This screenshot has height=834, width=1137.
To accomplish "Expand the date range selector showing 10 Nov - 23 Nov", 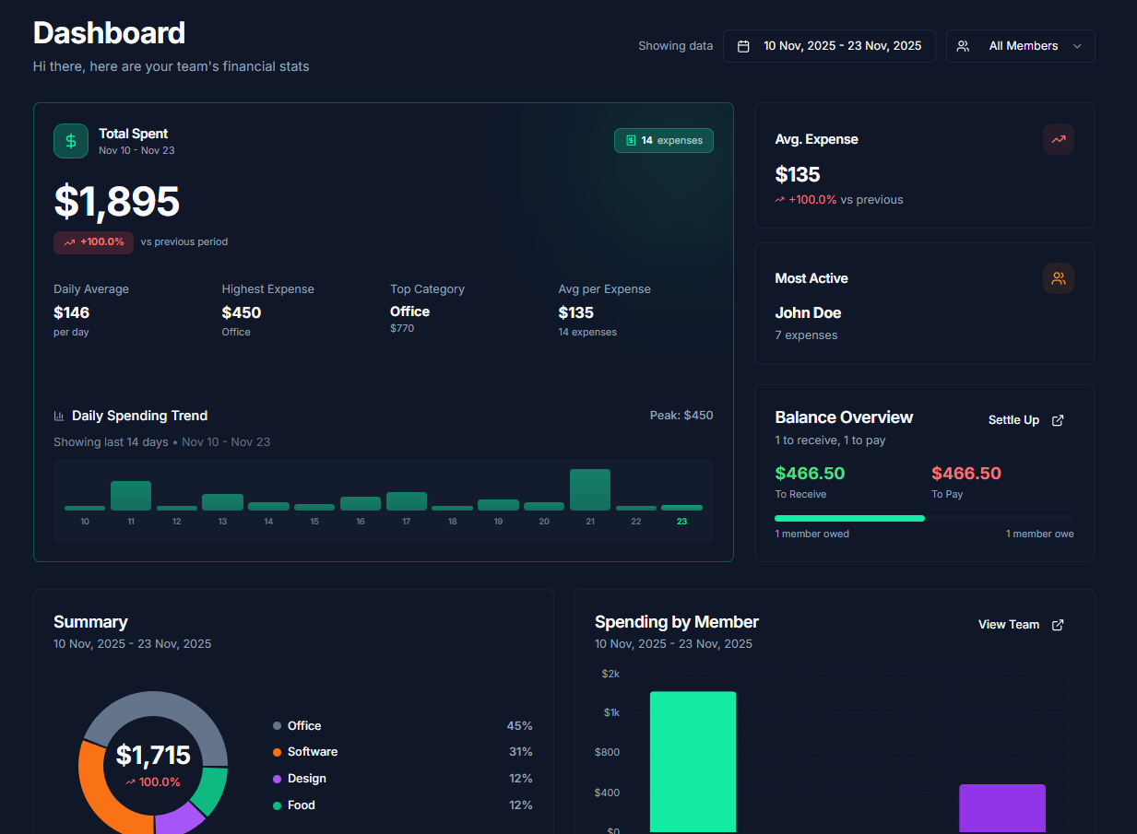I will pyautogui.click(x=829, y=45).
